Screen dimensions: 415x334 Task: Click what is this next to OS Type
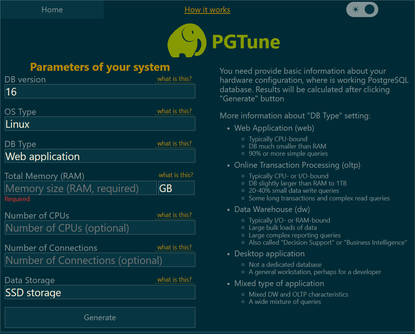(x=174, y=111)
